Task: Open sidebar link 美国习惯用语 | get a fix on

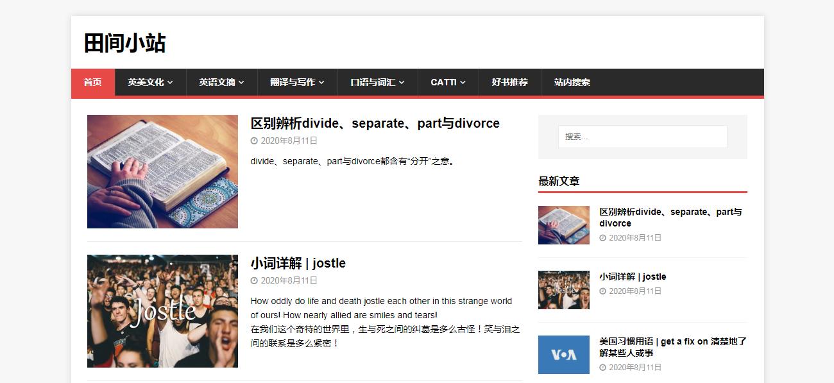Action: (673, 347)
